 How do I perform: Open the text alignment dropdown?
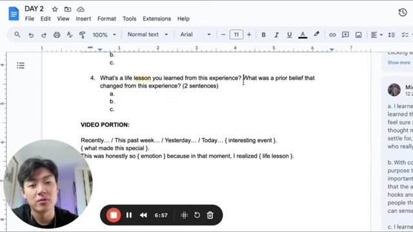[x=377, y=35]
